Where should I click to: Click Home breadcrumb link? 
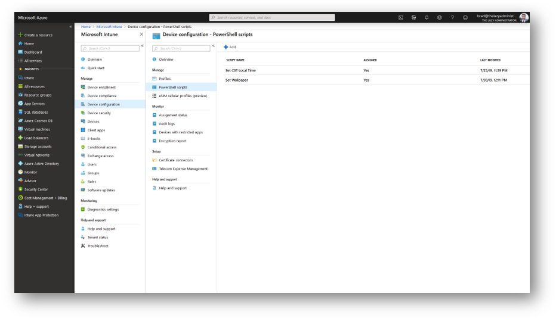(x=85, y=27)
